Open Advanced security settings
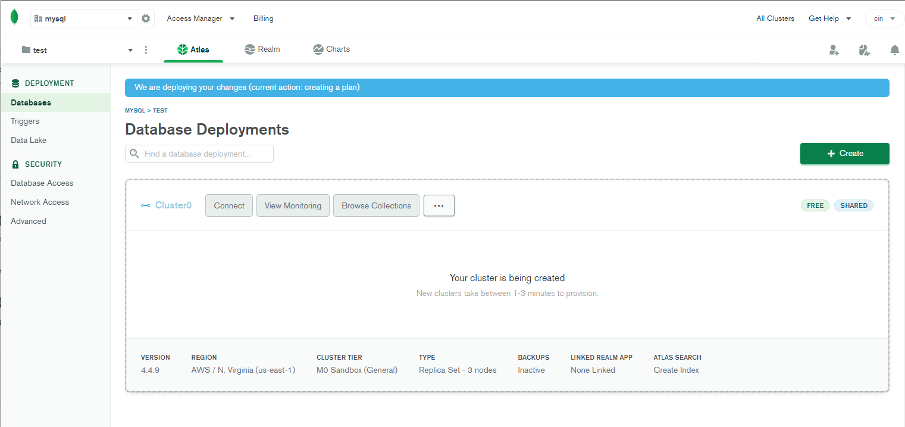 29,221
